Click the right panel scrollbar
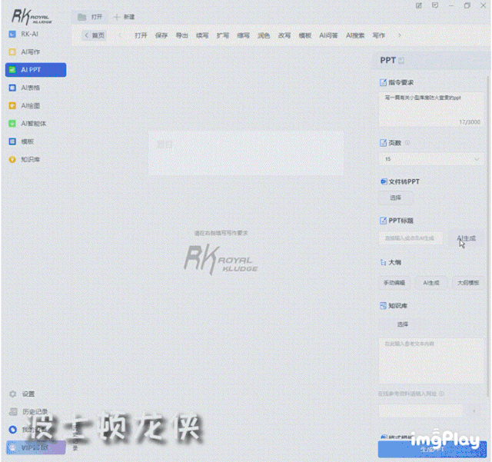Screen dimensions: 492x462 [x=488, y=235]
